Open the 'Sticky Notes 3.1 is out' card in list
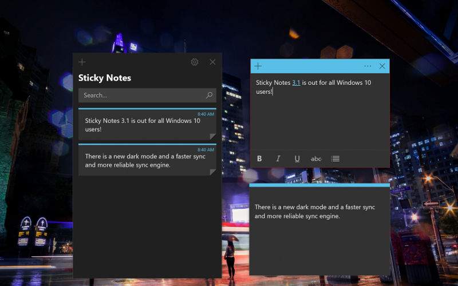Image resolution: width=458 pixels, height=286 pixels. click(147, 124)
